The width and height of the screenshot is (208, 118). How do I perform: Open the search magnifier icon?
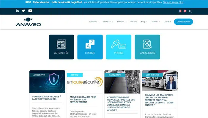(x=190, y=11)
